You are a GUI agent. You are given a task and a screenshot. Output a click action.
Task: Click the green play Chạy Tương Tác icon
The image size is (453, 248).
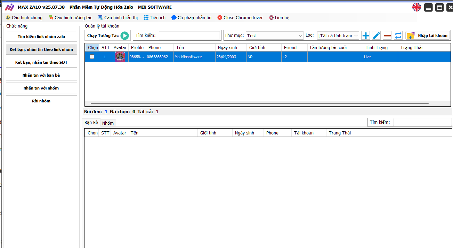[124, 36]
